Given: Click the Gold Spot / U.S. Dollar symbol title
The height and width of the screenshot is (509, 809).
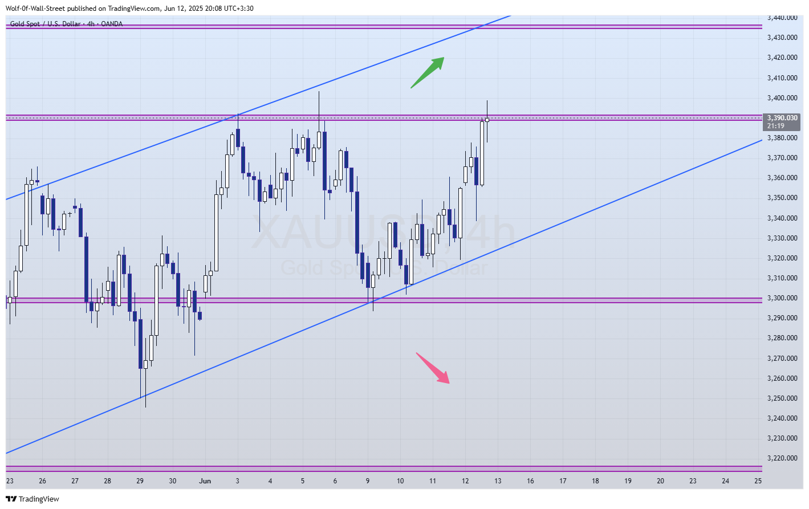Looking at the screenshot, I should point(66,24).
